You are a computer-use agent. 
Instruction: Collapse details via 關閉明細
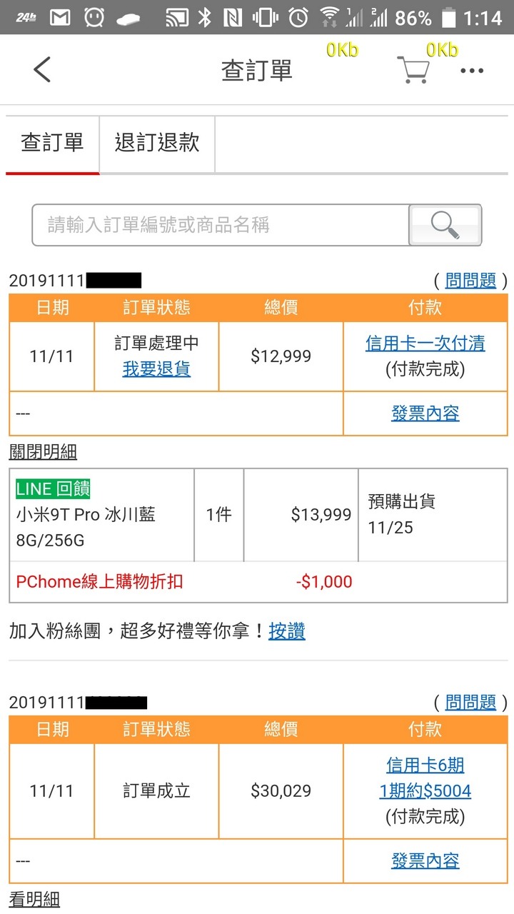point(43,452)
